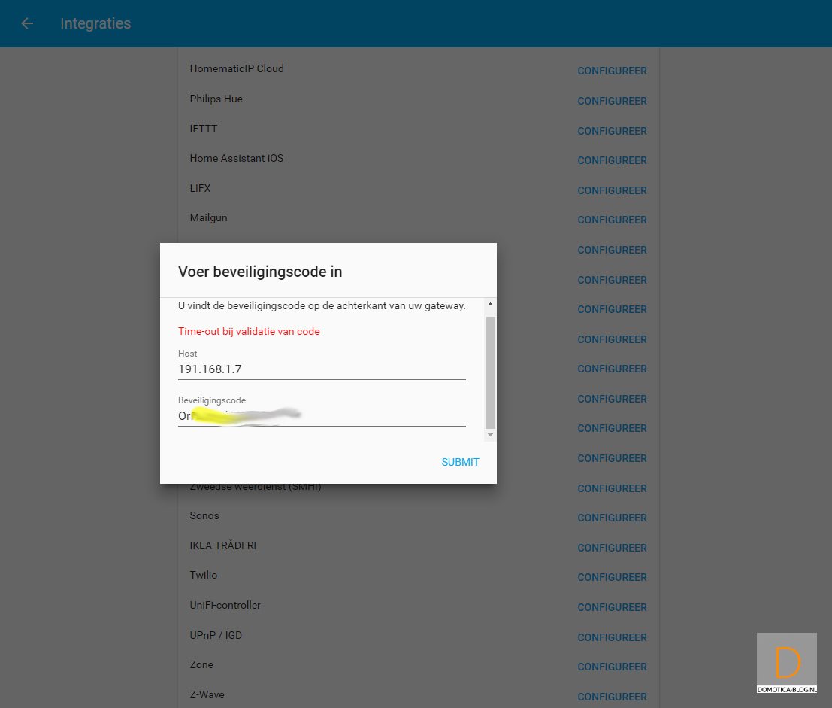The width and height of the screenshot is (832, 708).
Task: Click the UniFi-controller integration name
Action: pos(225,605)
